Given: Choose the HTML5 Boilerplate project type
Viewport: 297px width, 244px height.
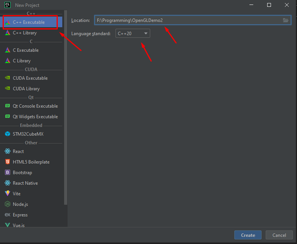Looking at the screenshot, I should [31, 162].
